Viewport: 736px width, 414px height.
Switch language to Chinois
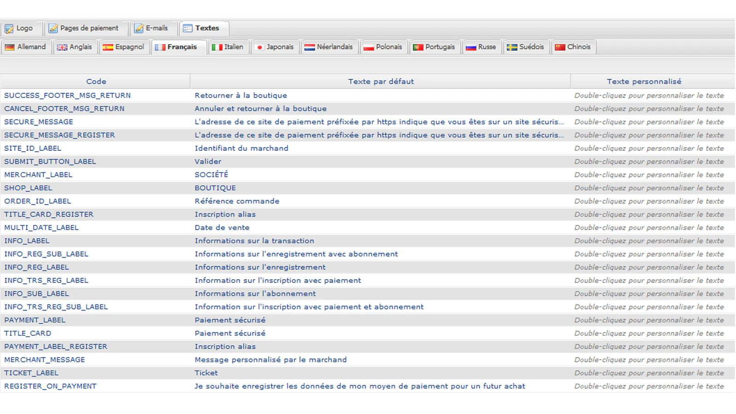pyautogui.click(x=574, y=47)
